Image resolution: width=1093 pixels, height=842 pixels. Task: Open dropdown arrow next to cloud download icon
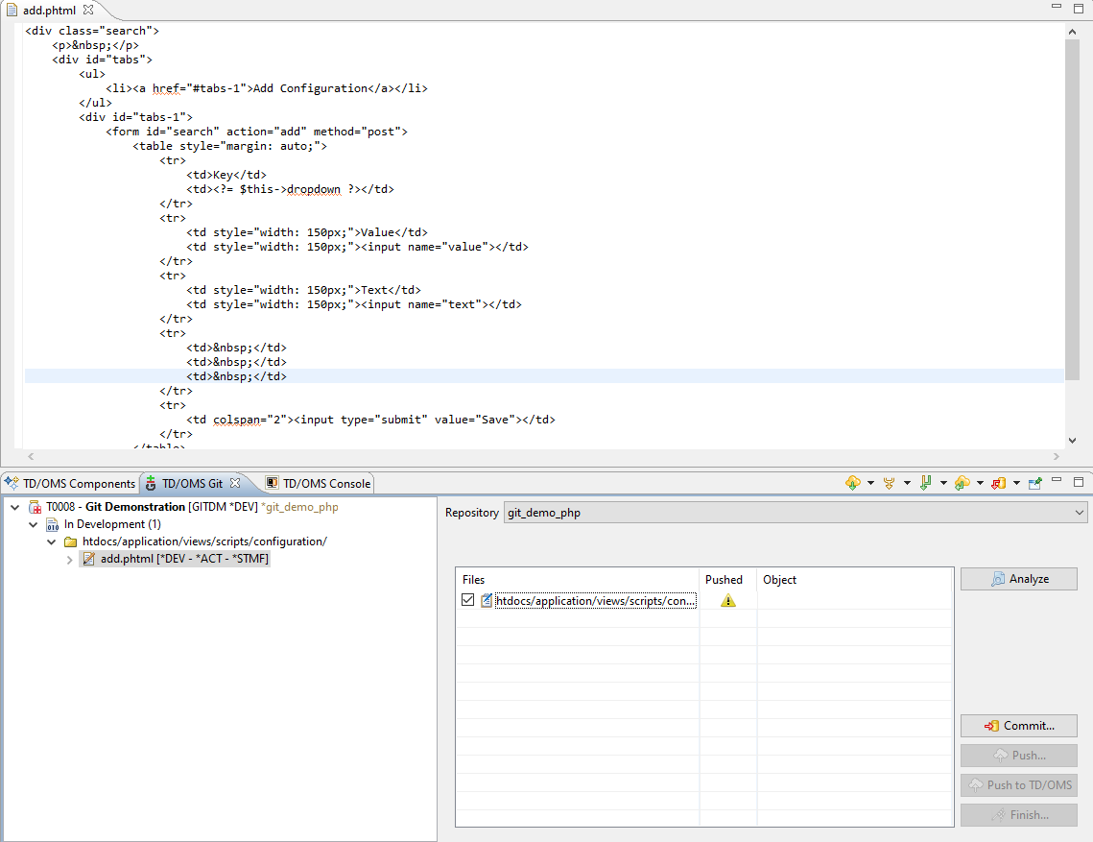tap(870, 483)
